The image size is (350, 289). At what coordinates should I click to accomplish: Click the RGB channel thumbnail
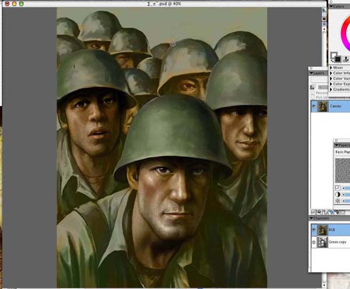323,230
